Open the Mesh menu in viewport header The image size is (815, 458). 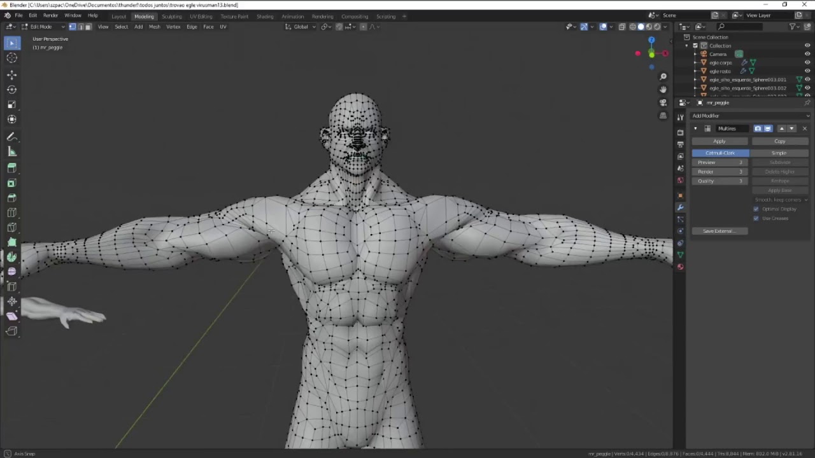154,27
